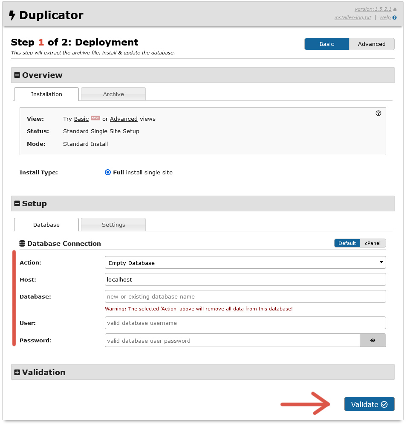This screenshot has width=407, height=424.
Task: Open the Installation tab
Action: (46, 94)
